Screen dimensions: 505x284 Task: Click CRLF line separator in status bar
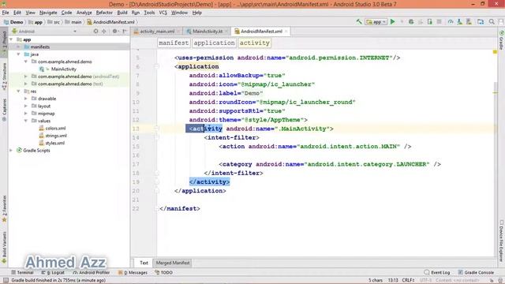[408, 281]
